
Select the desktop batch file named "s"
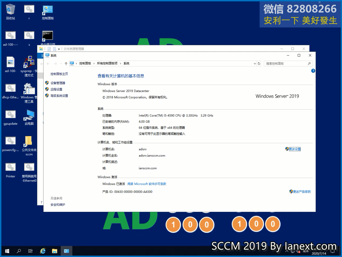[x=29, y=39]
